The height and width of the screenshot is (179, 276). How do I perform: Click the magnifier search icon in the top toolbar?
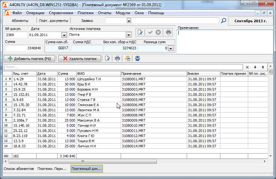[223, 21]
